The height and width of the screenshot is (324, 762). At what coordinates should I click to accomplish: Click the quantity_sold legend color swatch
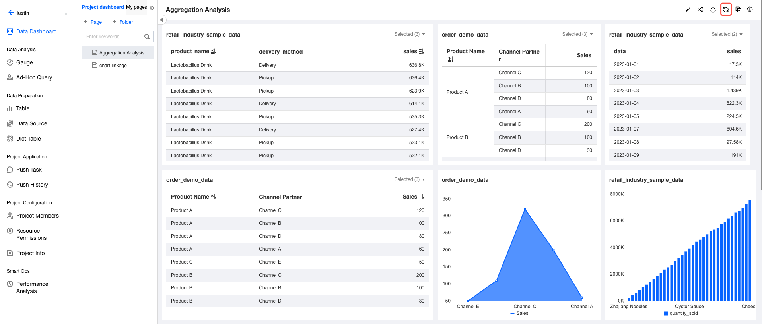point(666,313)
